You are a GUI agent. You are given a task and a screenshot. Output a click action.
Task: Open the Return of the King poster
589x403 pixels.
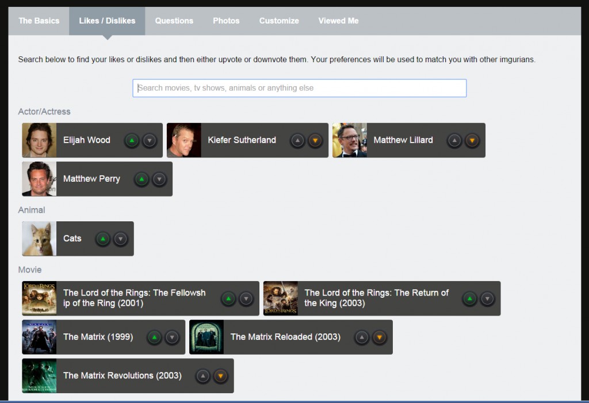coord(281,298)
